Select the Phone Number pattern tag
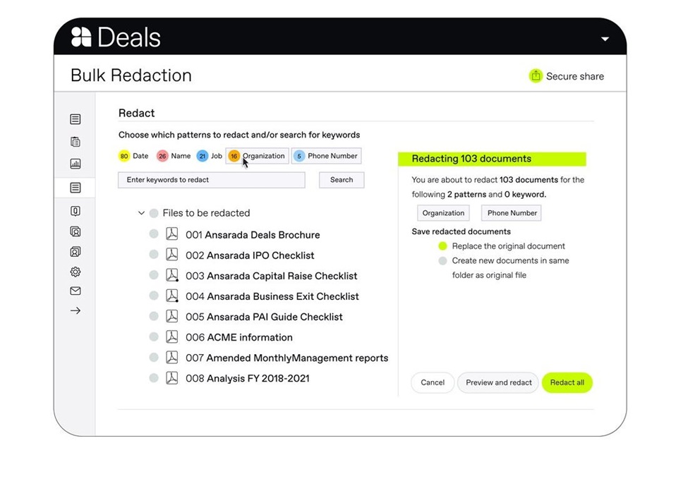This screenshot has width=688, height=491. click(x=327, y=156)
